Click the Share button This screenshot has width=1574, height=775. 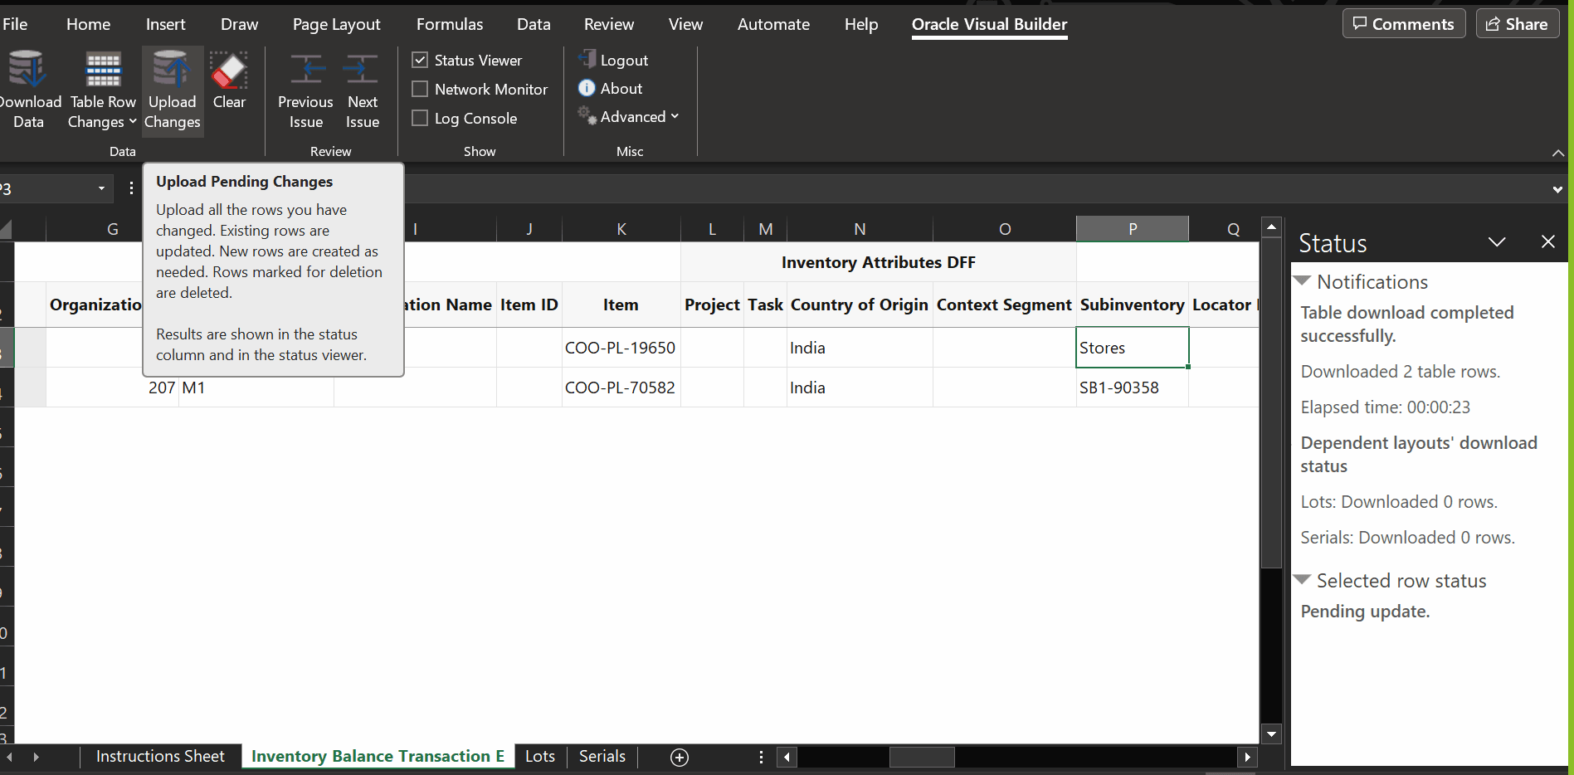(x=1517, y=24)
